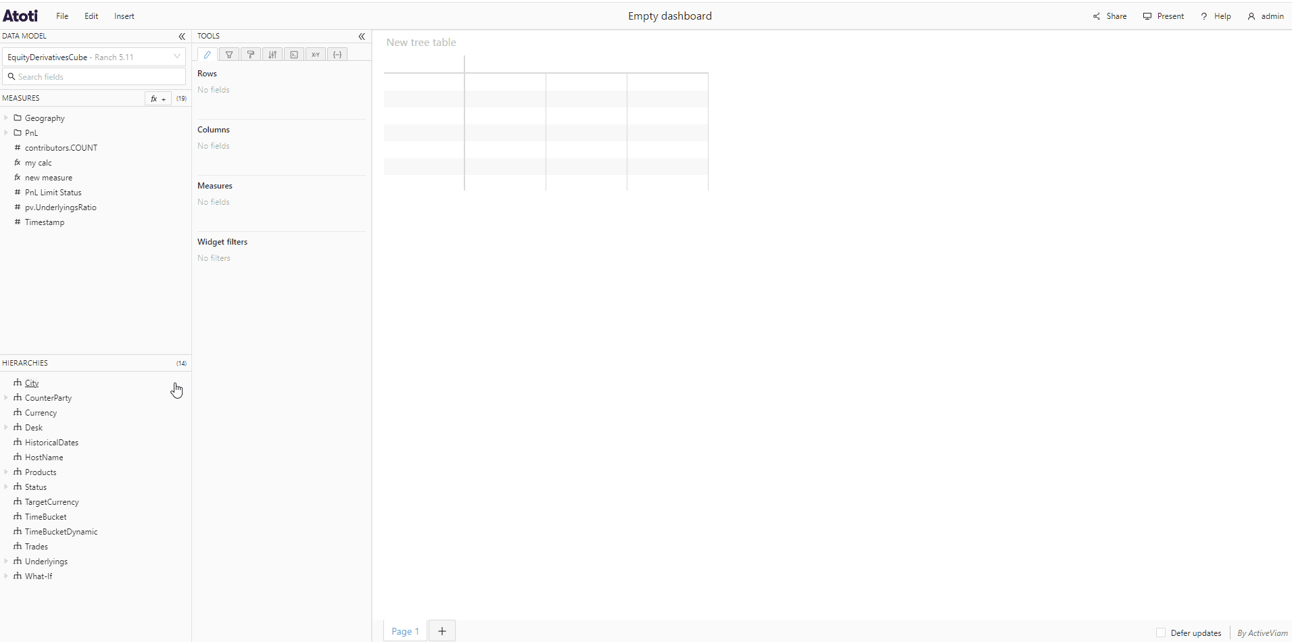Select the pv.UnderlyingsRatio measure
1292x642 pixels.
coord(60,207)
